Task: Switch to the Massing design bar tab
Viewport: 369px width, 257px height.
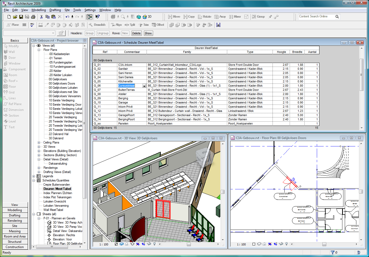Action: click(15, 231)
